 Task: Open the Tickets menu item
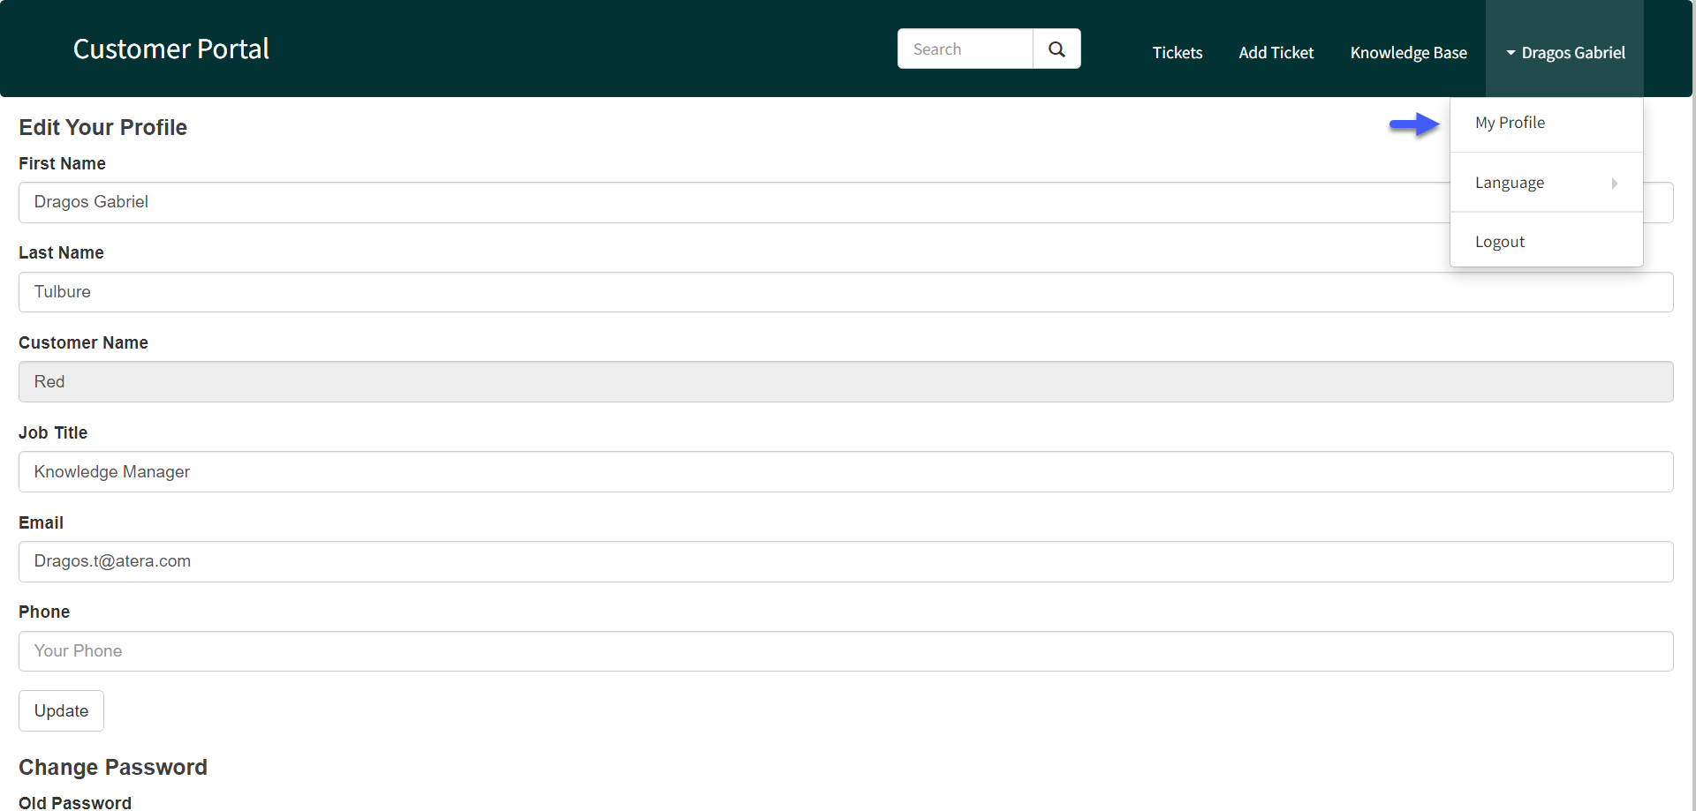click(1177, 53)
